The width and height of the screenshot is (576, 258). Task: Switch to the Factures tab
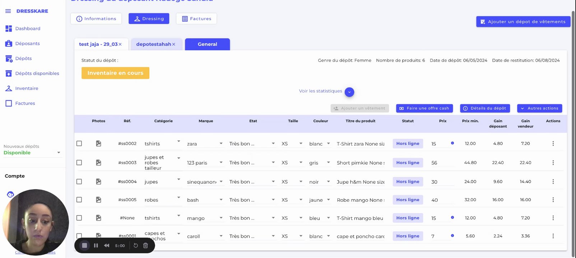tap(196, 19)
